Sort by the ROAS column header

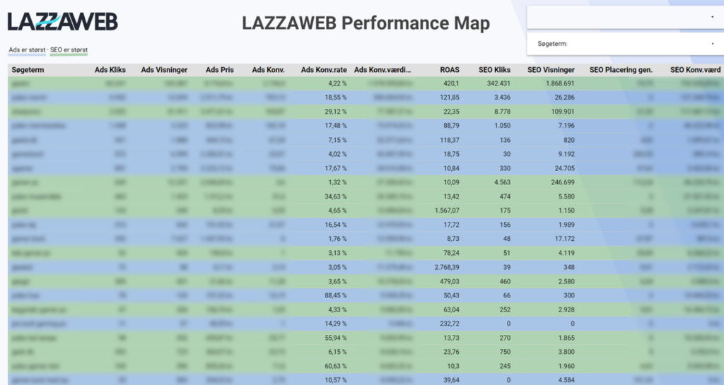[450, 70]
